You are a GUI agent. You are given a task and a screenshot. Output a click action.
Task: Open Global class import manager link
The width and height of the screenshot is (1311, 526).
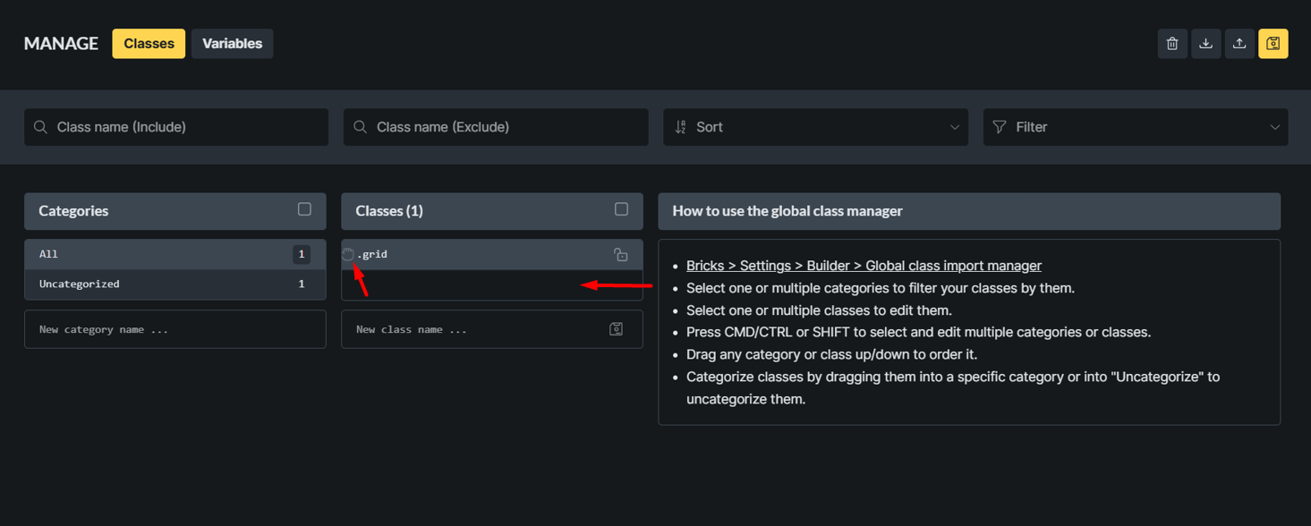[864, 266]
